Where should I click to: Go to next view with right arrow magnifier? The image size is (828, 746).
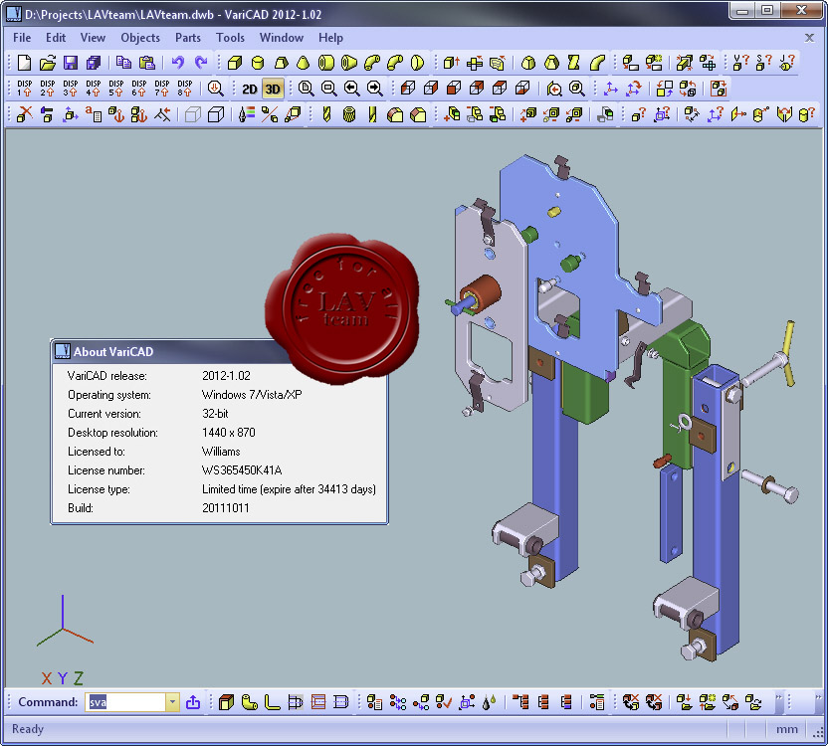coord(375,89)
